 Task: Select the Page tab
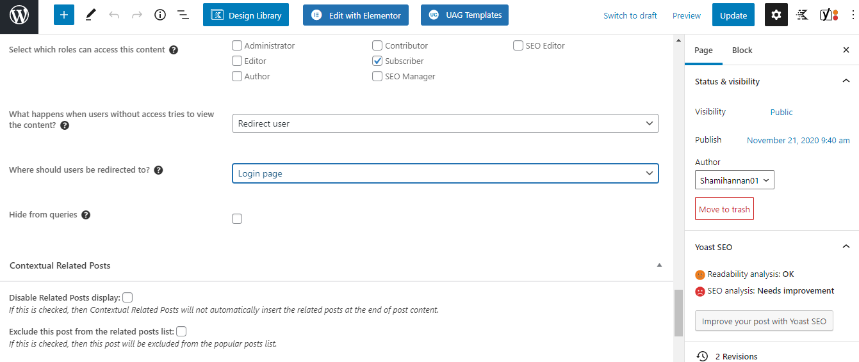pyautogui.click(x=703, y=51)
